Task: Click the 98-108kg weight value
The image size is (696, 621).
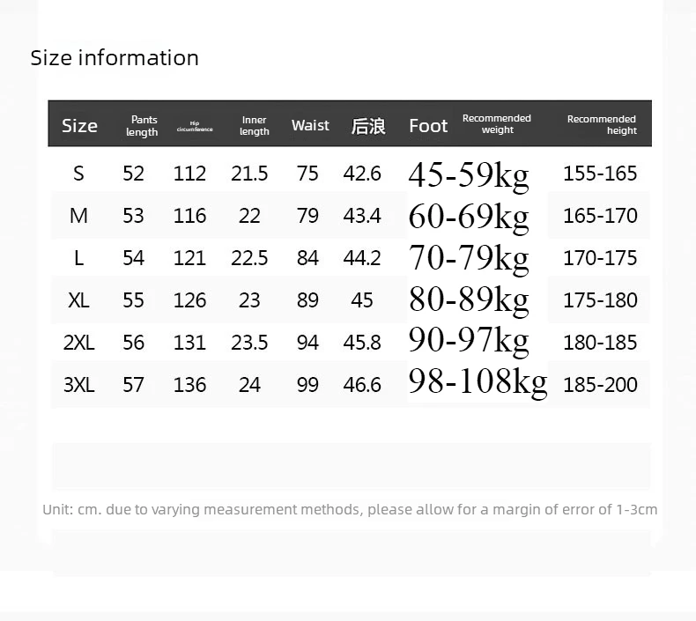Action: tap(478, 382)
